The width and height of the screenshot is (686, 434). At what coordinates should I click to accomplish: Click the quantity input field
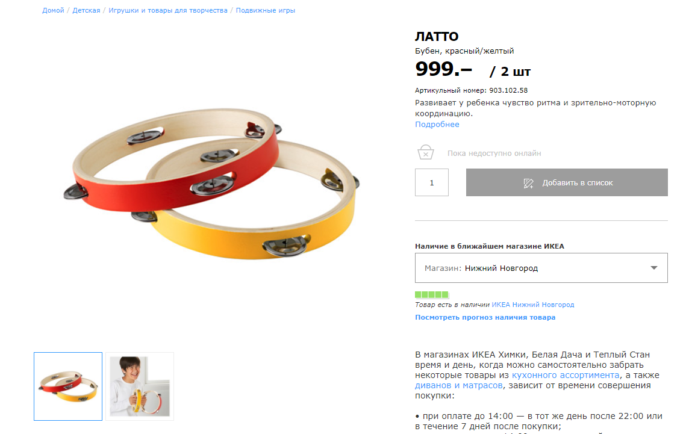(x=432, y=182)
